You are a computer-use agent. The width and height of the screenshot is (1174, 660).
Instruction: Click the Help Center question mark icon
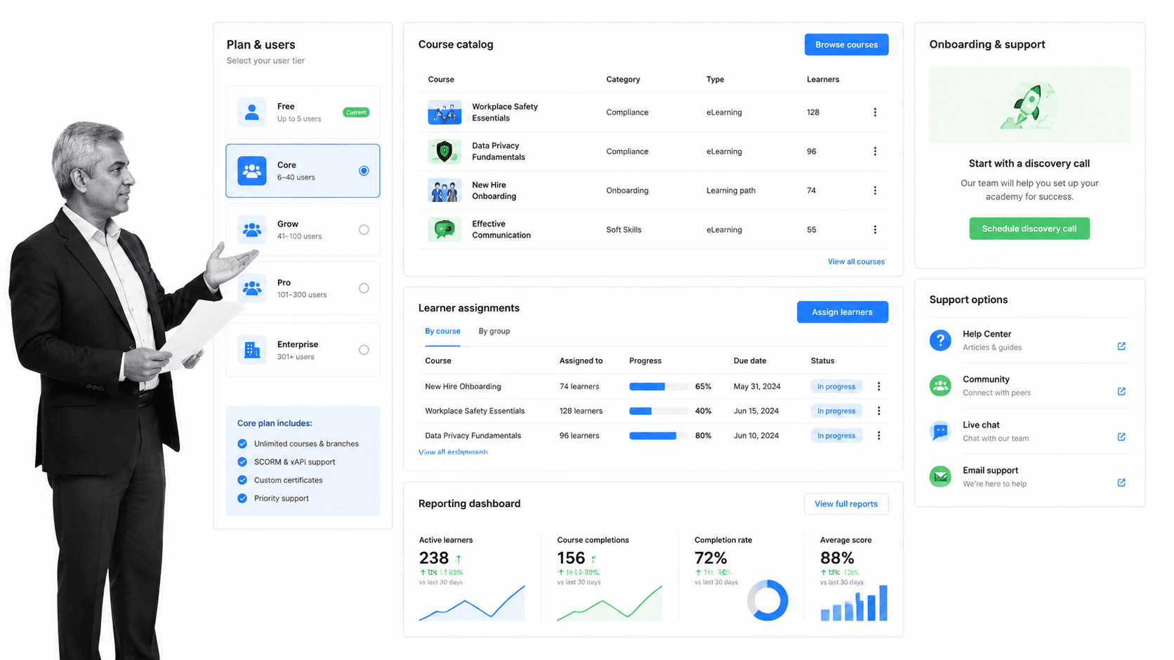click(x=940, y=340)
